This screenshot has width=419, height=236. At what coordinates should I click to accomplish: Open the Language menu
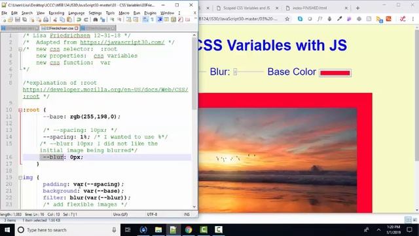pos(77,13)
